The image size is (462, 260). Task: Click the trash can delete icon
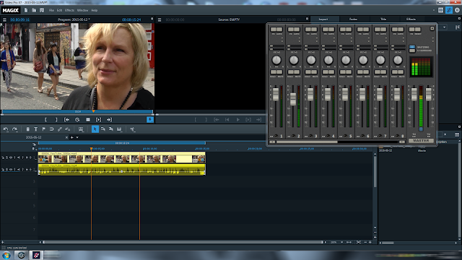click(x=27, y=129)
